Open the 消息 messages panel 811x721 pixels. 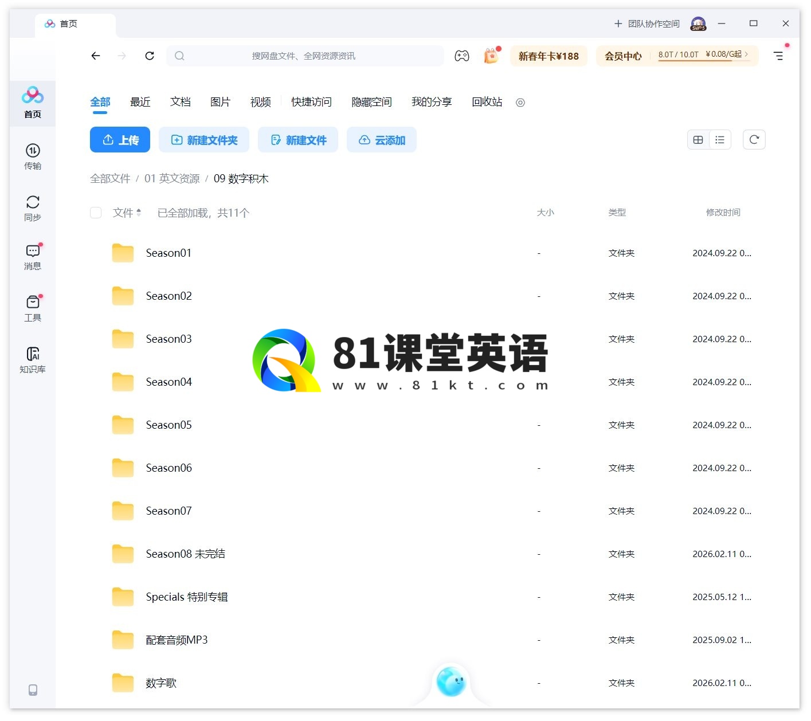(x=33, y=257)
